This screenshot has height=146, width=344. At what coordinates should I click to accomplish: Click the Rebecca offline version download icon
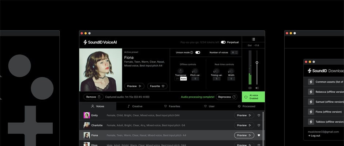pos(311,92)
